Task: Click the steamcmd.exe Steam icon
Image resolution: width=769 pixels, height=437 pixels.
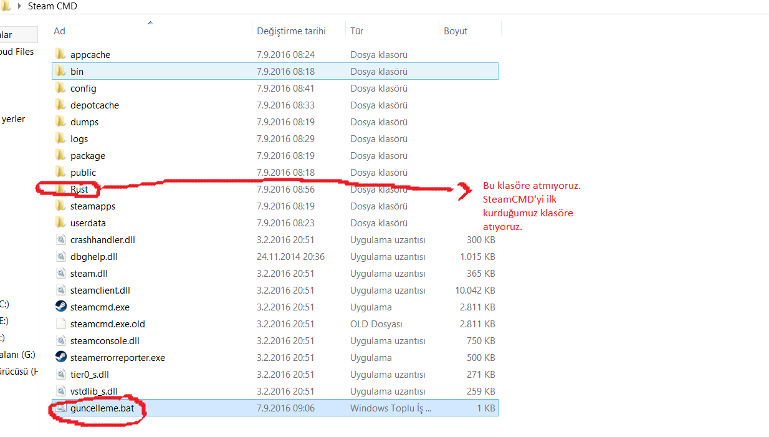Action: tap(60, 307)
